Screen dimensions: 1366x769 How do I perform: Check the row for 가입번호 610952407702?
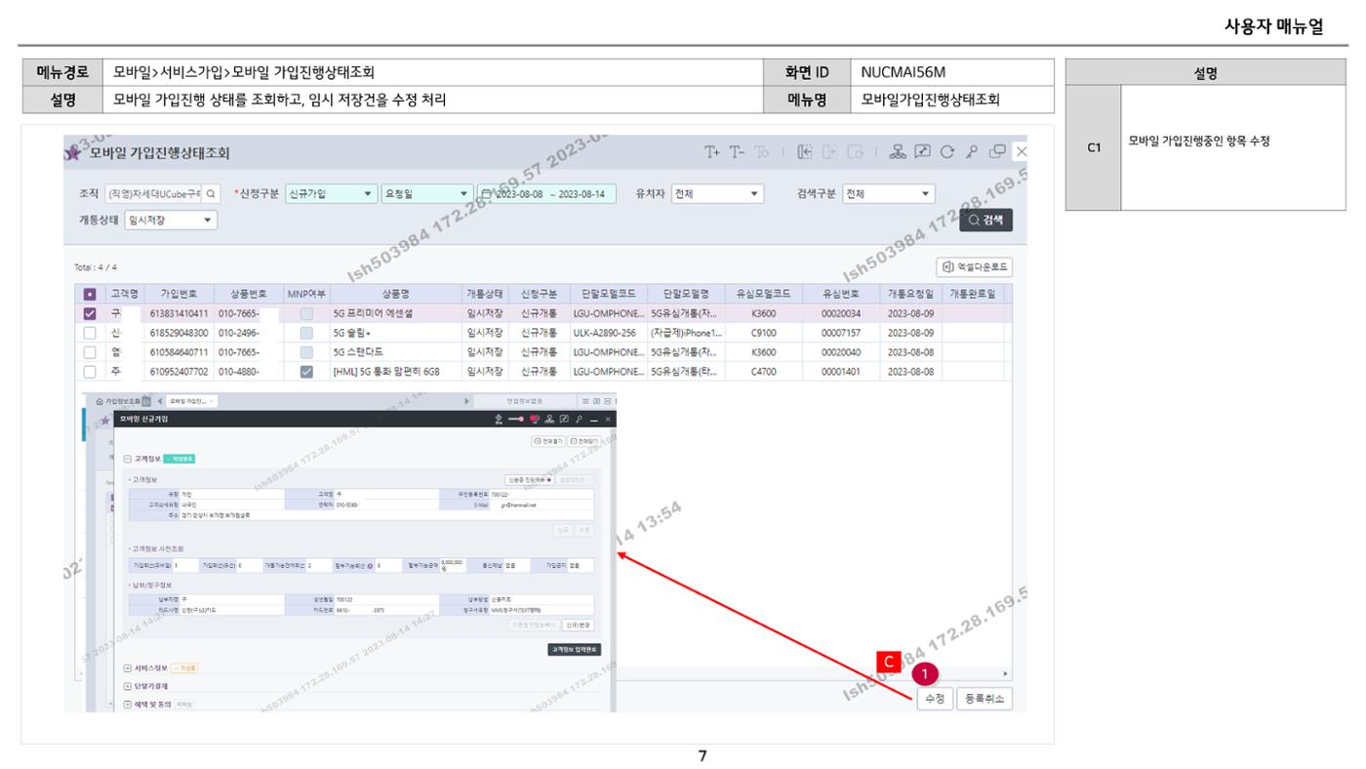point(90,372)
